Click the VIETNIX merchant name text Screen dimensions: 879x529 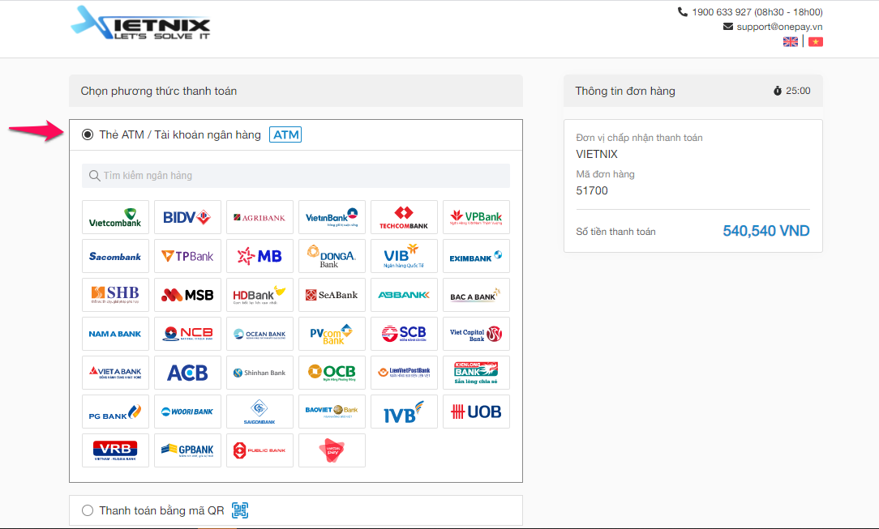597,155
